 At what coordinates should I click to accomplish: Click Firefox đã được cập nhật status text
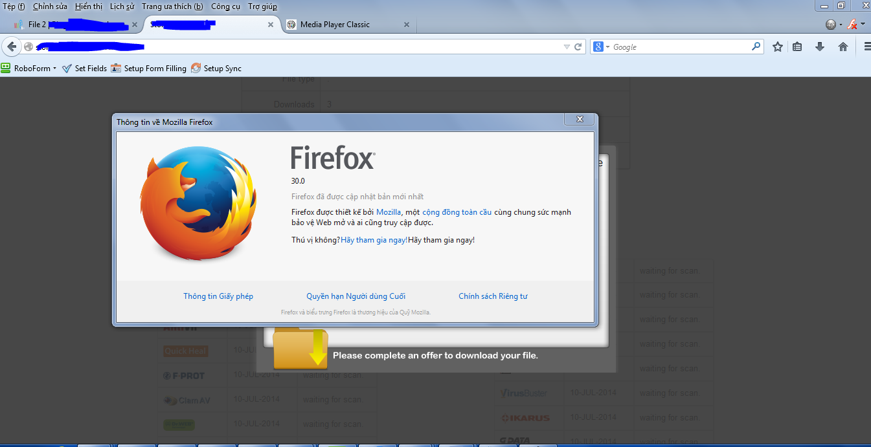pyautogui.click(x=357, y=197)
